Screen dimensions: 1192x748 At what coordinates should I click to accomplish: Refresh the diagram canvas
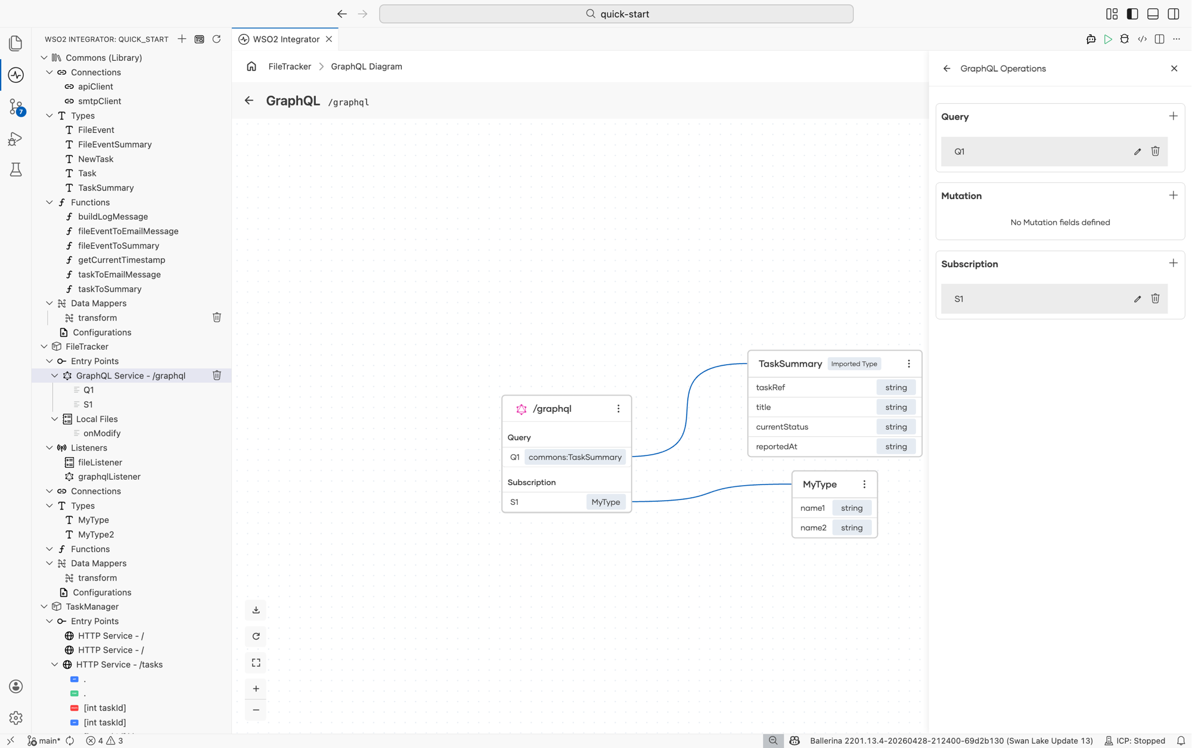tap(256, 636)
